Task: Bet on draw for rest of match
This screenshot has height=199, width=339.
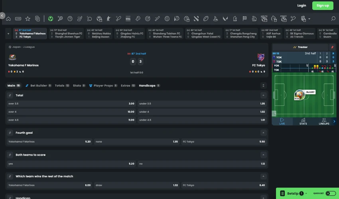Action: pyautogui.click(x=137, y=185)
